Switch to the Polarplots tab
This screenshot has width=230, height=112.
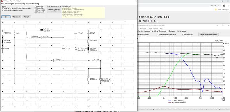point(147,31)
